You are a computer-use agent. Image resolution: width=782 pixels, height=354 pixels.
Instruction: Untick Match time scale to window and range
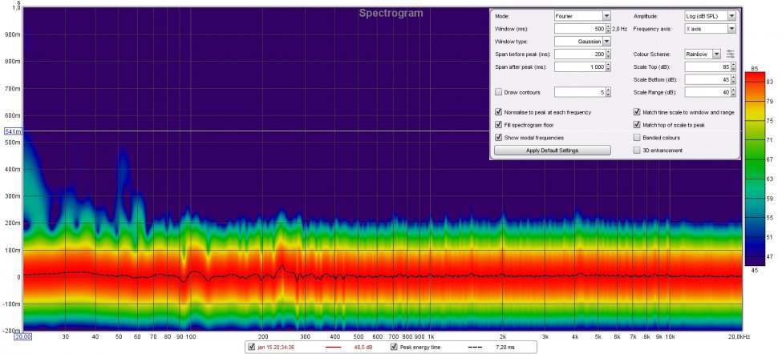coord(637,112)
